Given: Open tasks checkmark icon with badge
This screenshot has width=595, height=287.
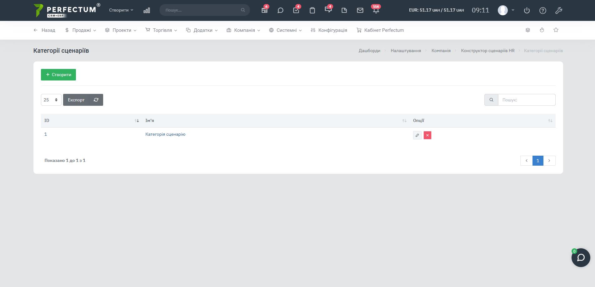Looking at the screenshot, I should [296, 10].
